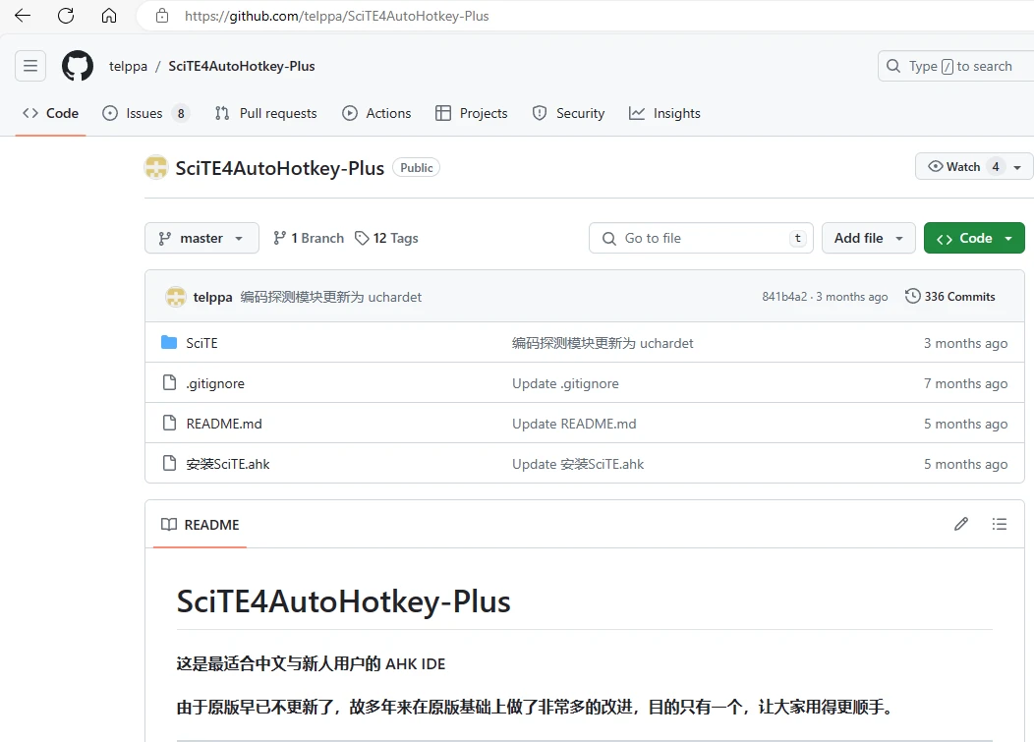Viewport: 1034px width, 742px height.
Task: Switch to the Code tab
Action: (x=51, y=113)
